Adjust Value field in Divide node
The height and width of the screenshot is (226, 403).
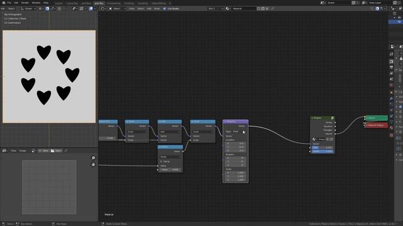point(170,169)
